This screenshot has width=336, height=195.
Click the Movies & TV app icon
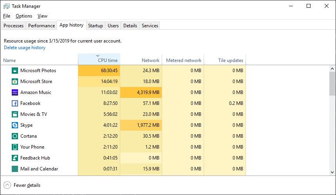pos(15,114)
